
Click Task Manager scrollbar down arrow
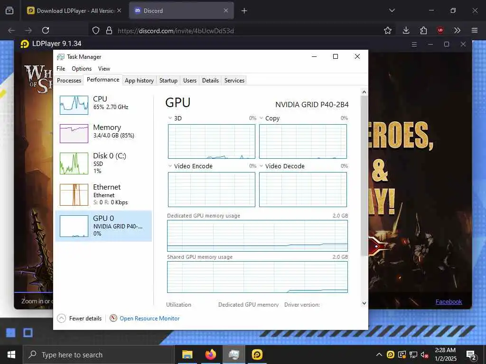[364, 303]
